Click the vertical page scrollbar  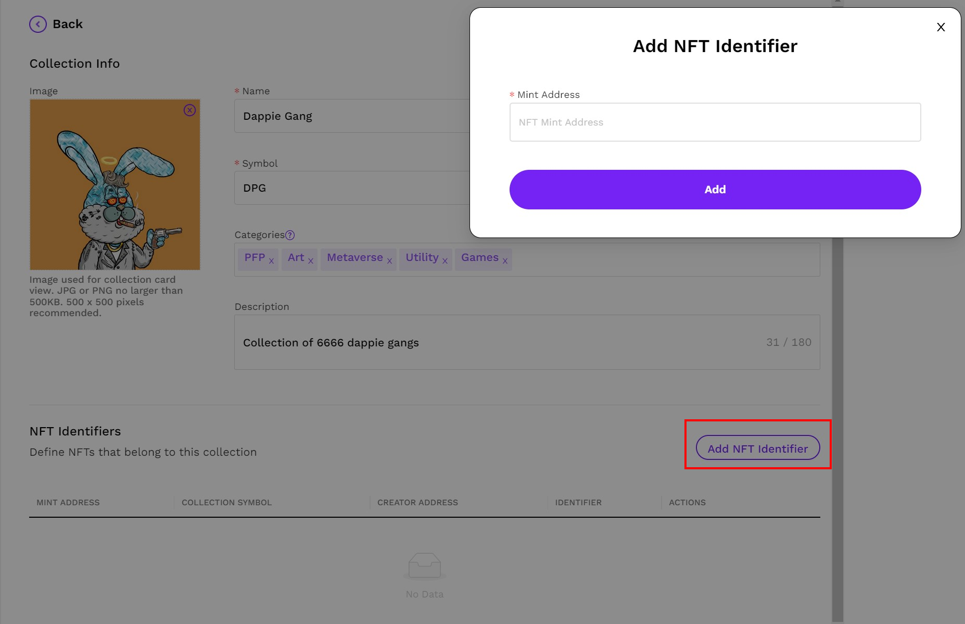(x=837, y=417)
